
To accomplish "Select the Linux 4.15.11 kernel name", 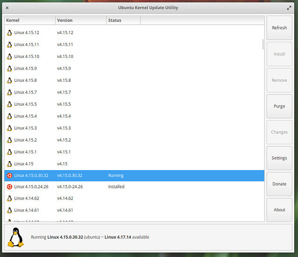I will click(27, 45).
